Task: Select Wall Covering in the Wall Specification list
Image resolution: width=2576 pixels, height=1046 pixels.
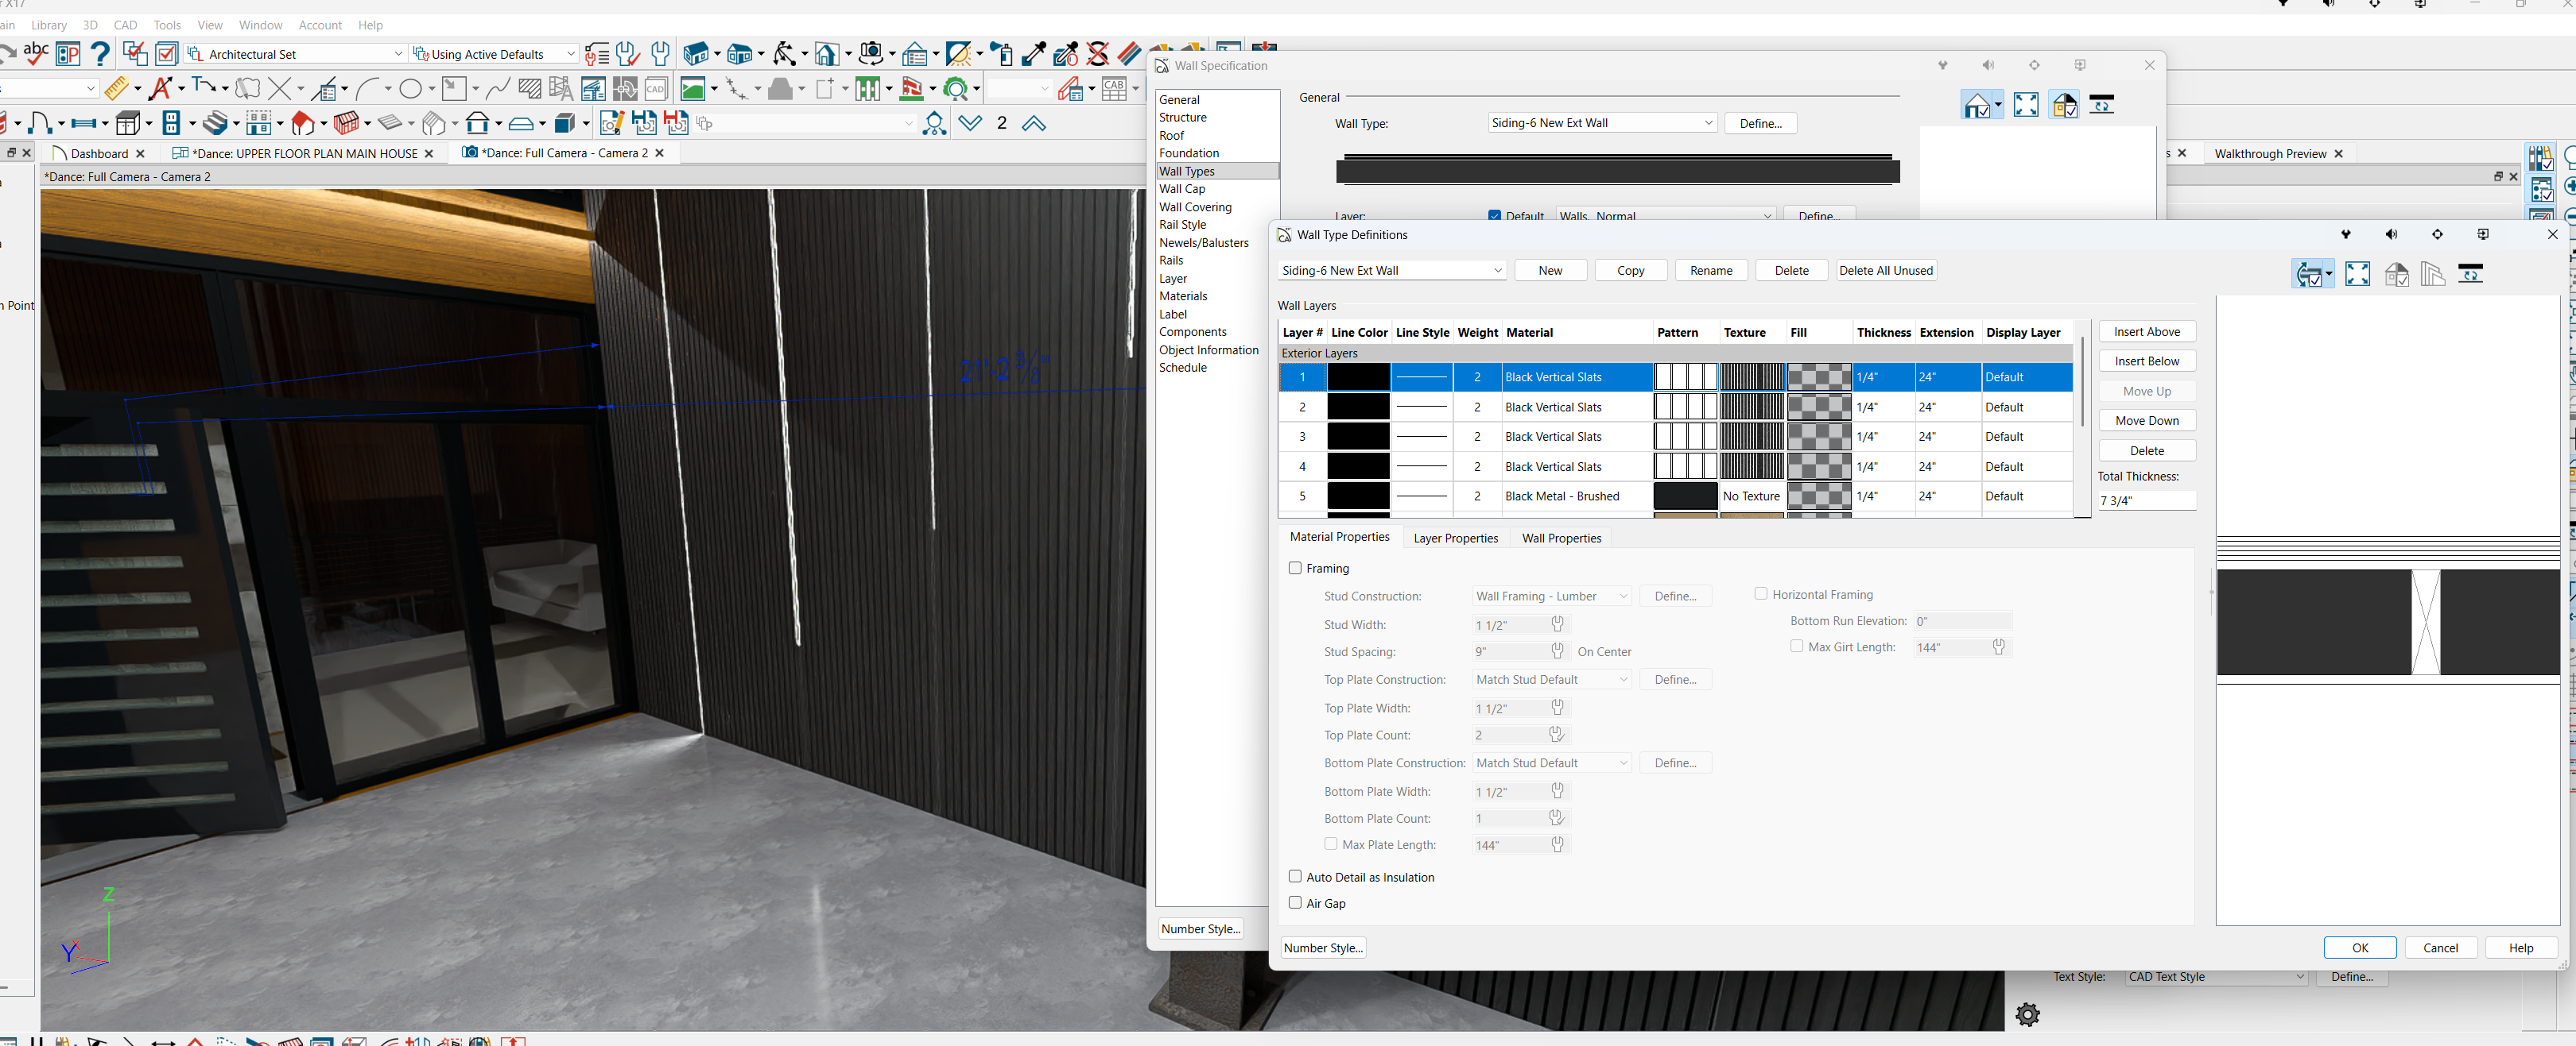Action: (1195, 206)
